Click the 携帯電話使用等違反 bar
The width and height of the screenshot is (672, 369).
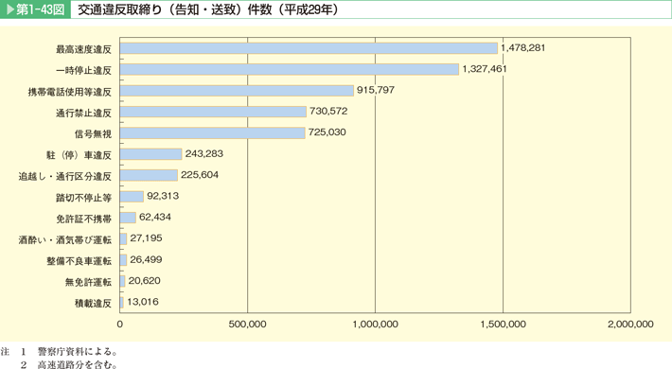tap(237, 91)
